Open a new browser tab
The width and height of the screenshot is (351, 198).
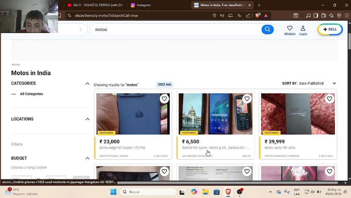tap(259, 5)
